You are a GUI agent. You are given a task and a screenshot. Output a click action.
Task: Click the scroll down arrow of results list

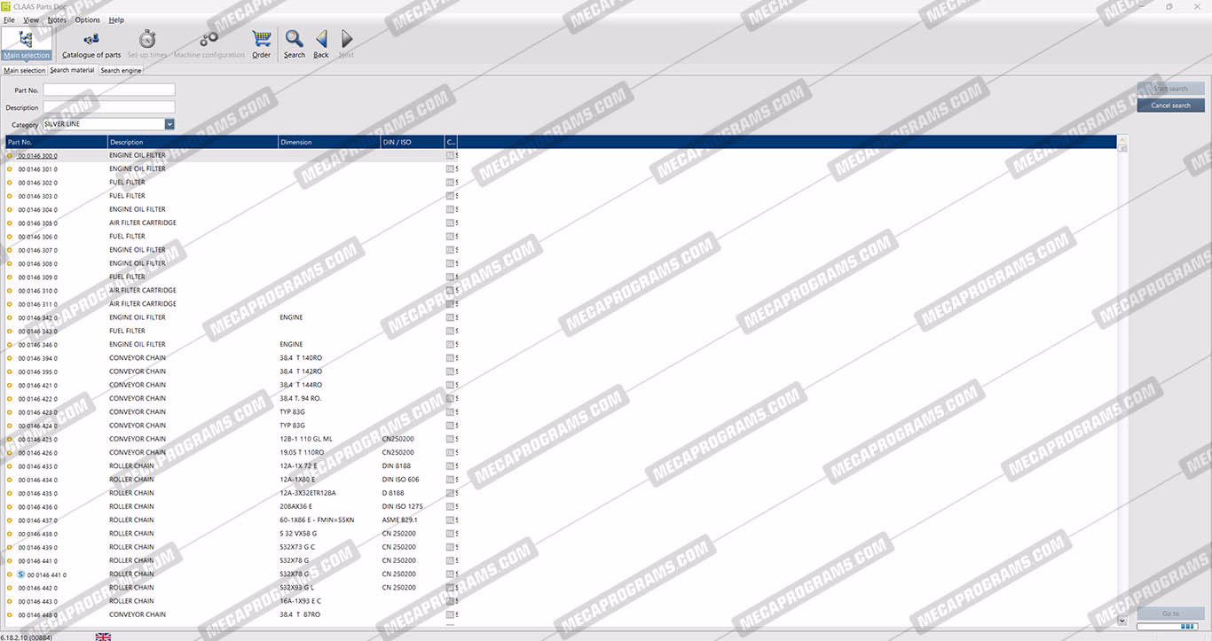(x=1122, y=621)
